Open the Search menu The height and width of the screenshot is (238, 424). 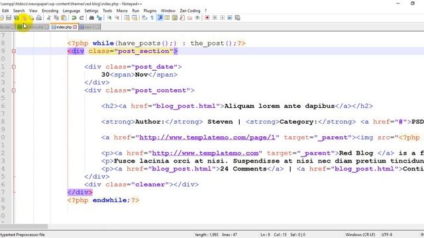[x=19, y=11]
